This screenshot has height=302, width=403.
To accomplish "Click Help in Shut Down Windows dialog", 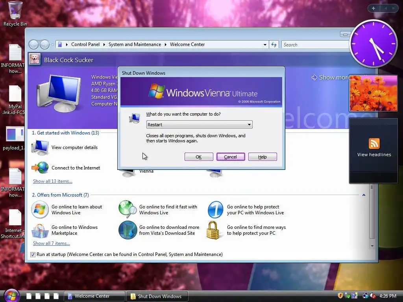I will [x=263, y=157].
